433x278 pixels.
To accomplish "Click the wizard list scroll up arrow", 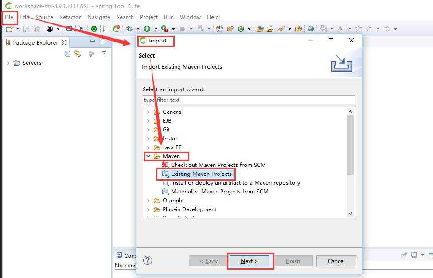I will tap(350, 112).
